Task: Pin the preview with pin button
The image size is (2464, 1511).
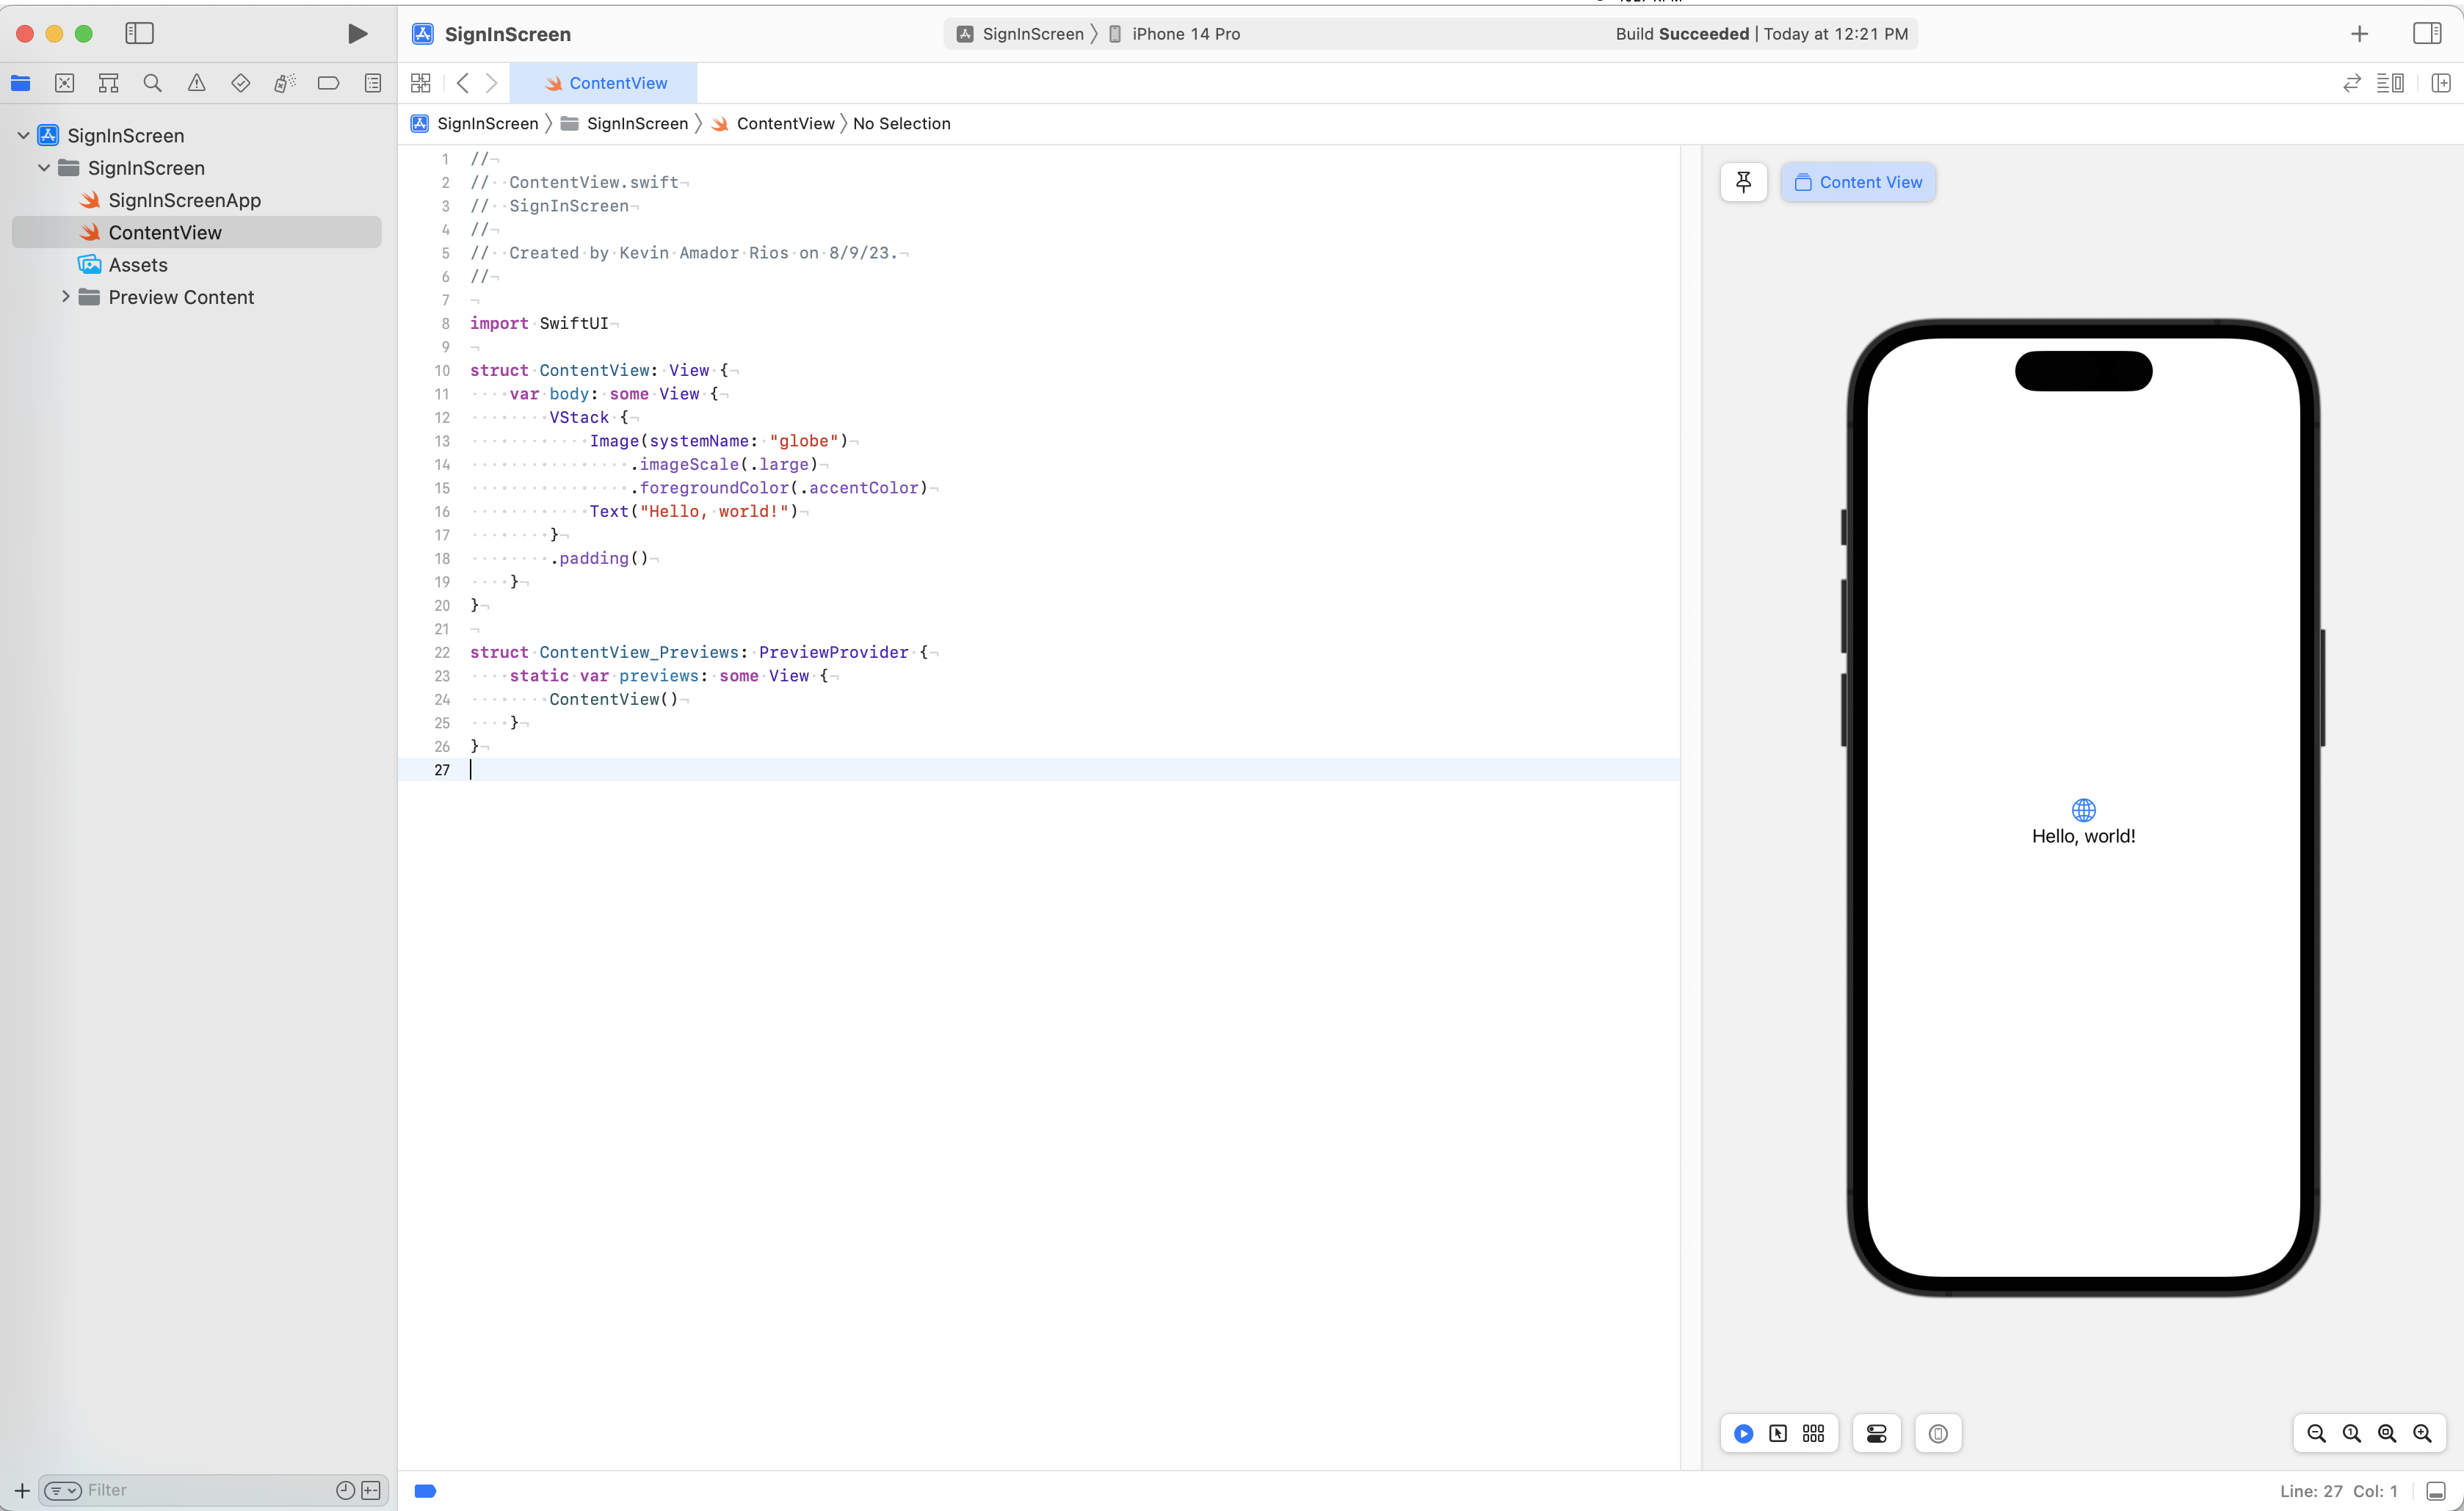Action: [1743, 182]
